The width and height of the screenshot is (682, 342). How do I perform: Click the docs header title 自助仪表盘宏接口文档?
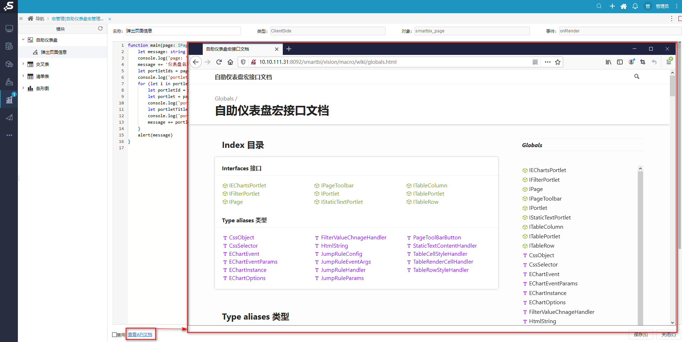[243, 77]
